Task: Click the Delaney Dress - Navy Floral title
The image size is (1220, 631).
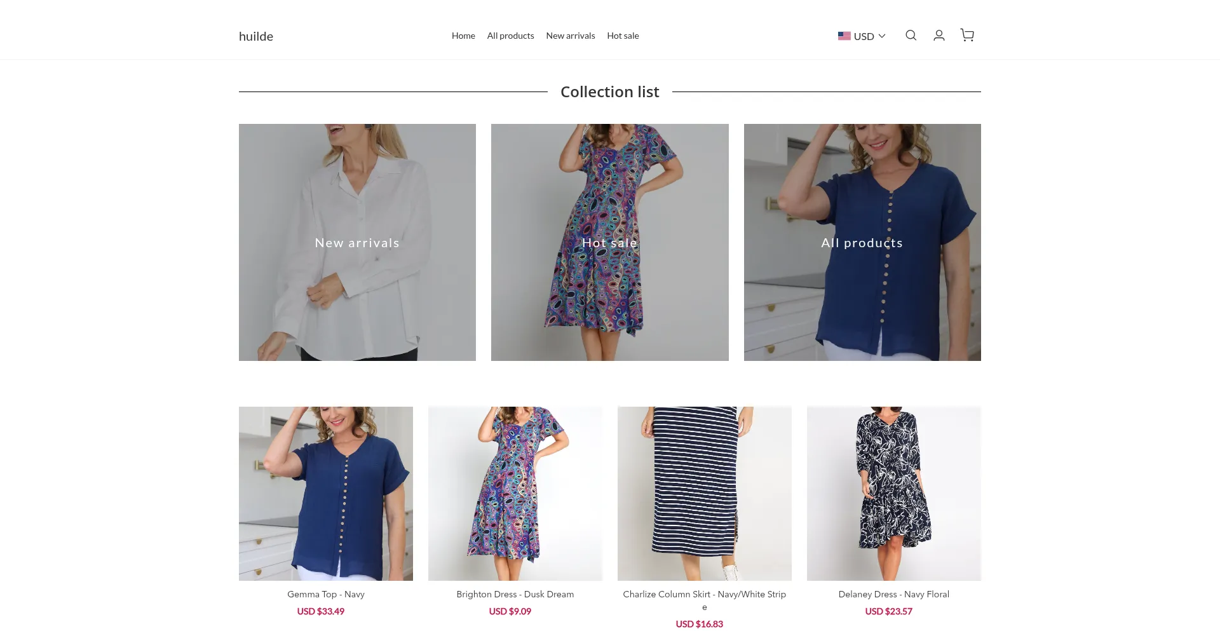Action: [894, 594]
